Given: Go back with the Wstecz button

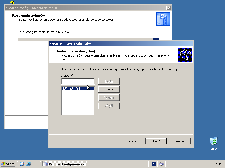Looking at the screenshot, I should pyautogui.click(x=135, y=141).
